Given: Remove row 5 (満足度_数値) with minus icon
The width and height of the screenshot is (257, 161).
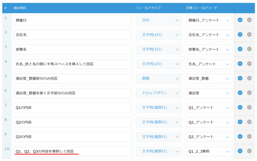Looking at the screenshot, I should point(249,78).
